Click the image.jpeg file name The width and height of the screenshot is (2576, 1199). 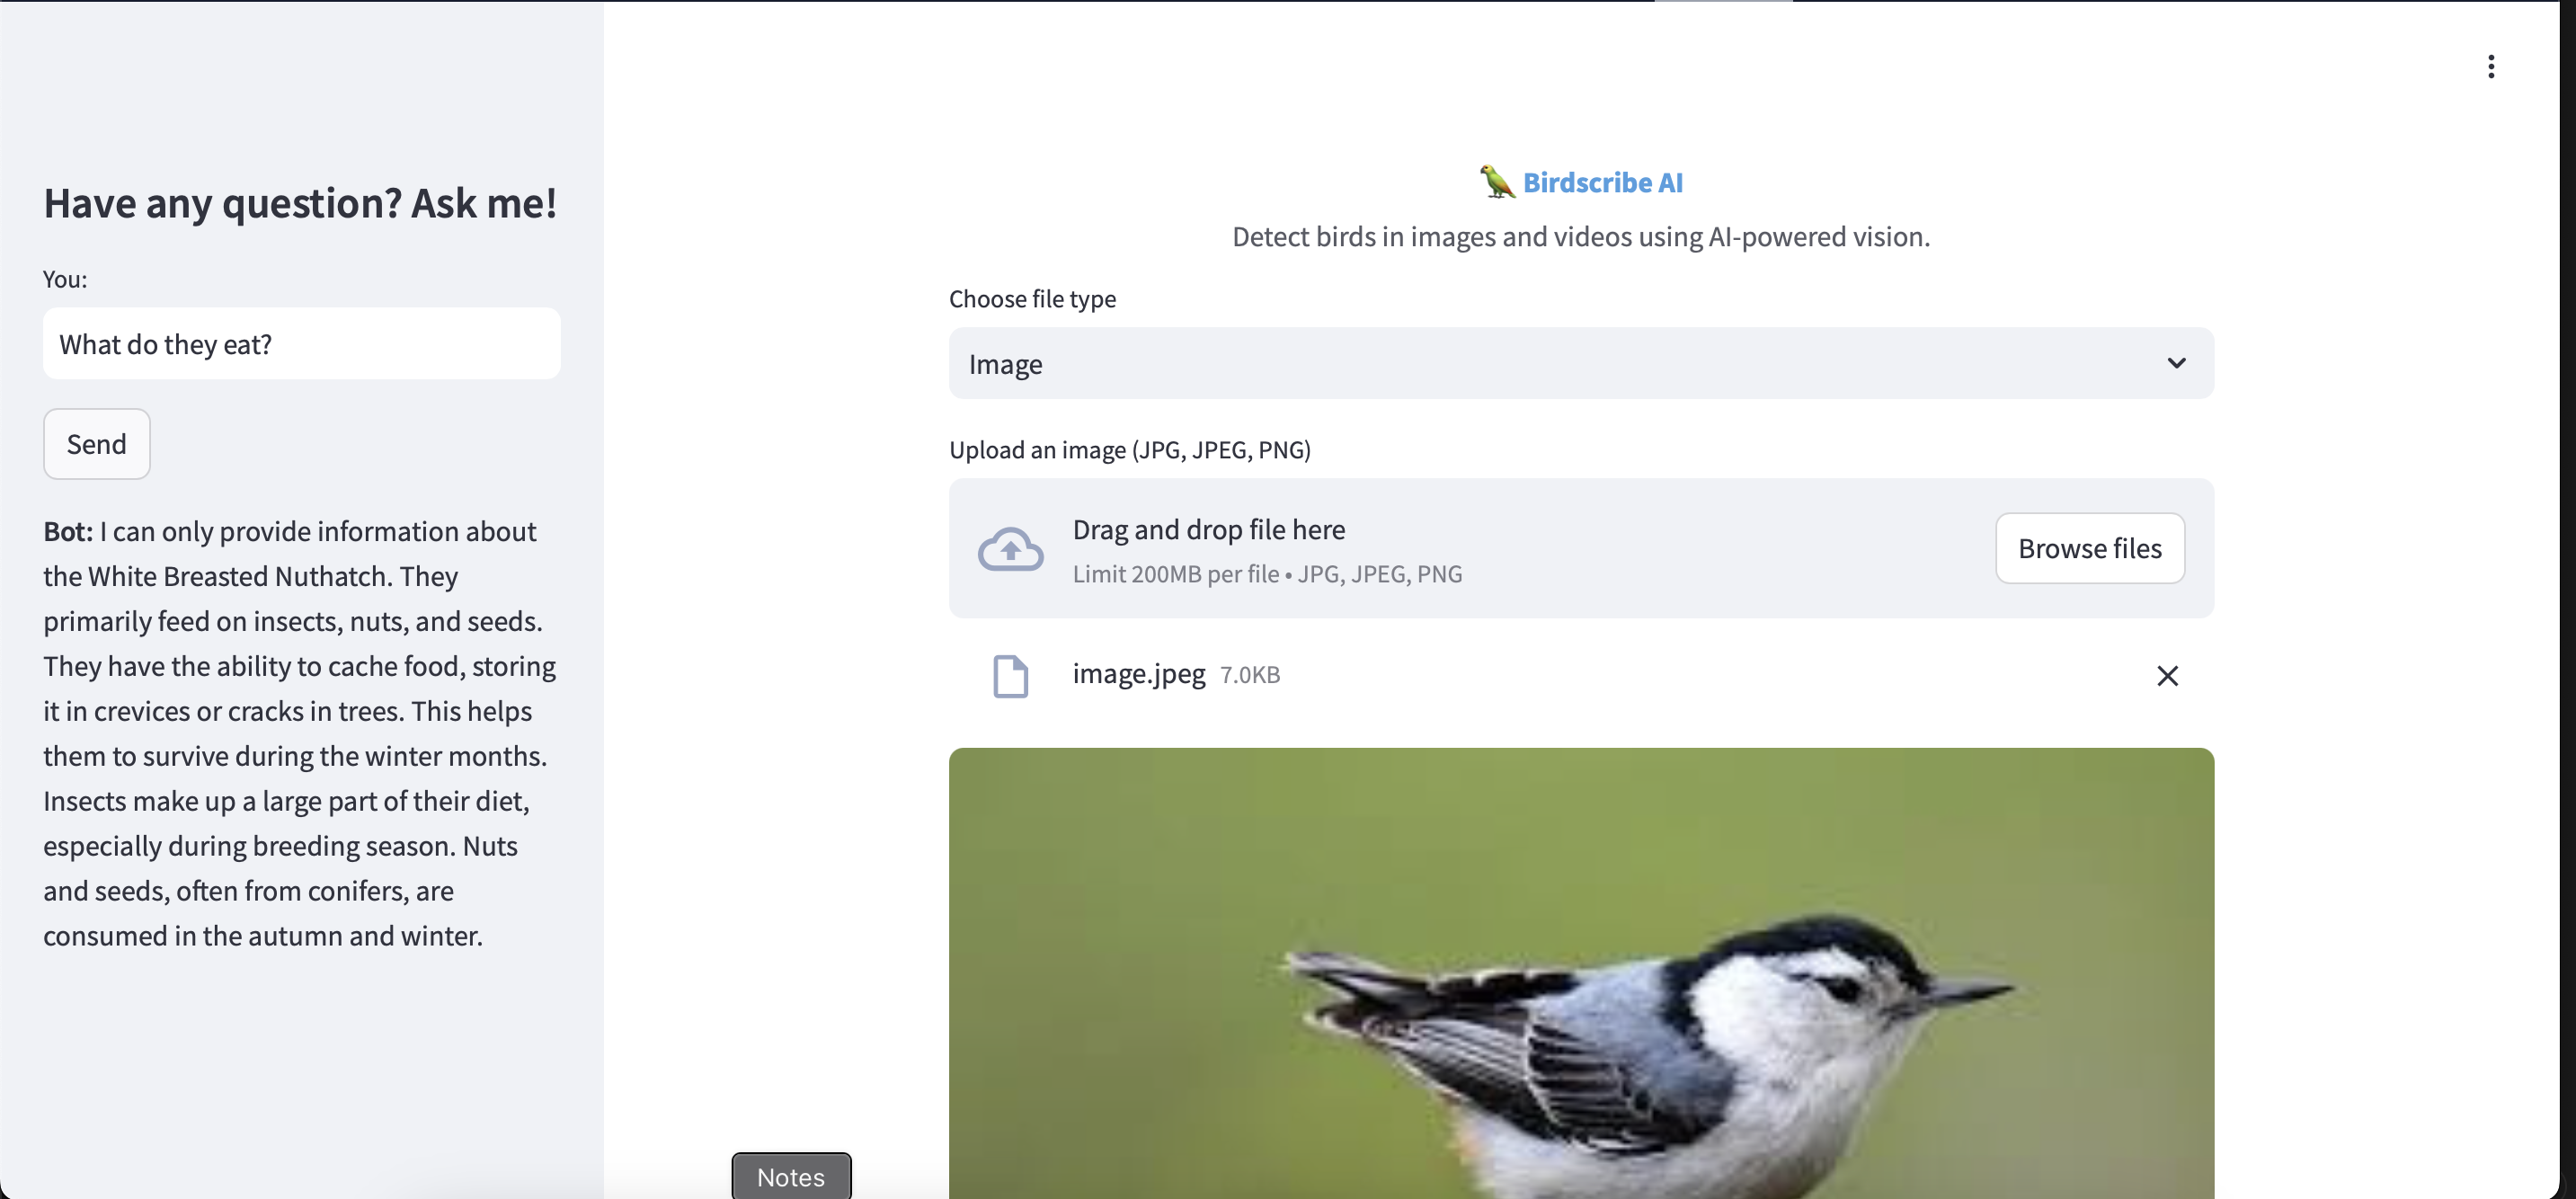tap(1138, 675)
